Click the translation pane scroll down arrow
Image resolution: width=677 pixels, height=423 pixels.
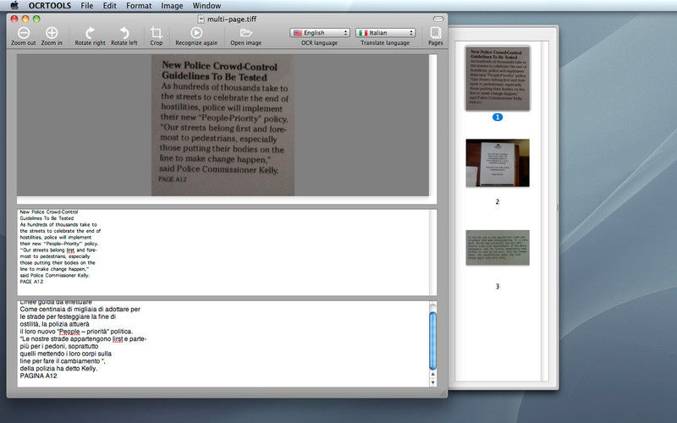coord(432,382)
